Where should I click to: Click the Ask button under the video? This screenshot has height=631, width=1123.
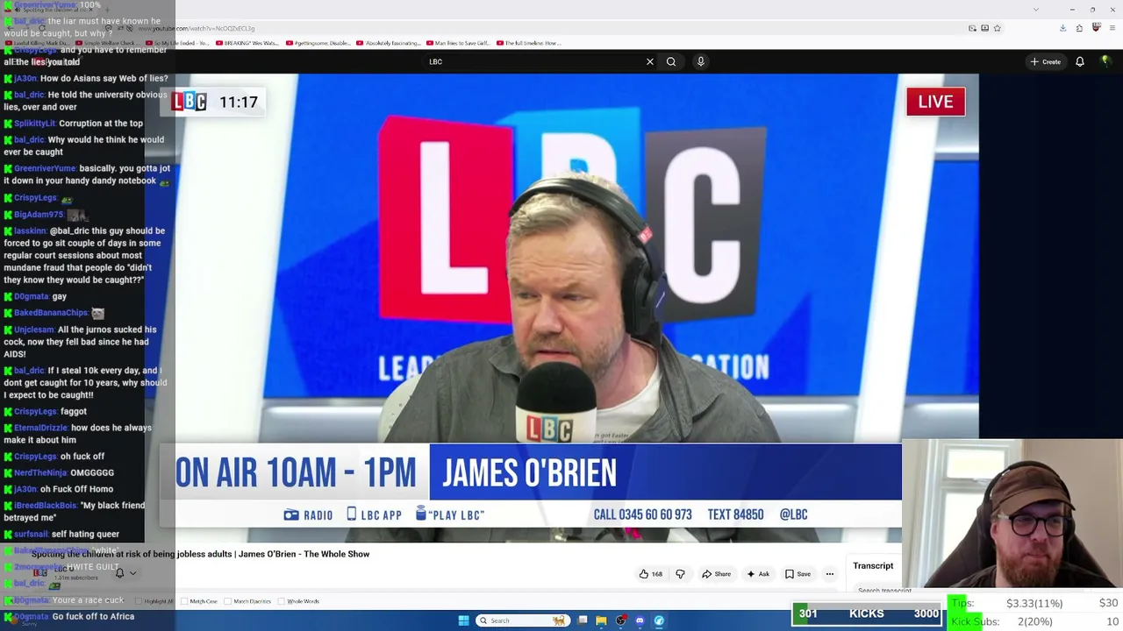coord(758,574)
